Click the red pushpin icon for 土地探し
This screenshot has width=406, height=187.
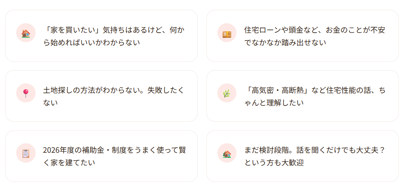coord(26,93)
